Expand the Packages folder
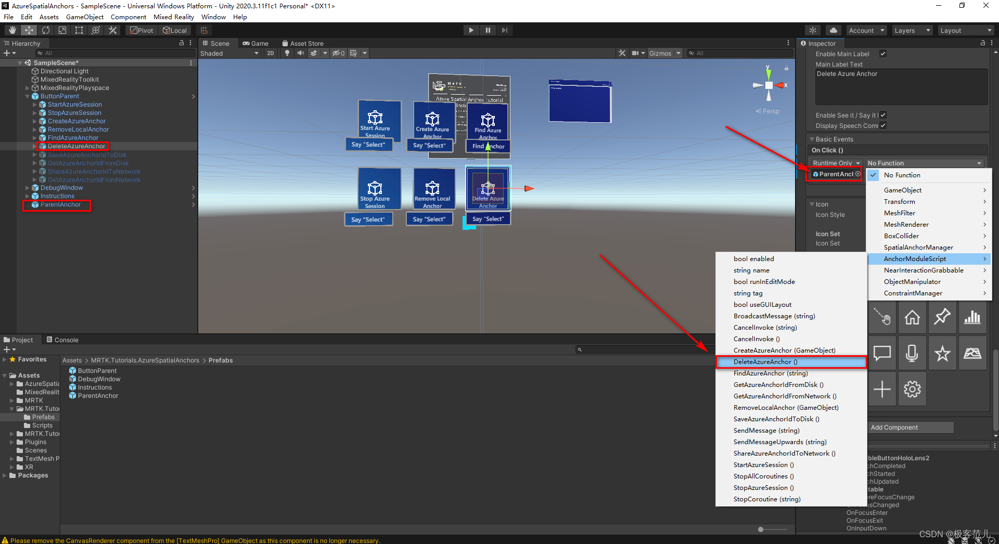Viewport: 999px width, 544px height. tap(5, 475)
